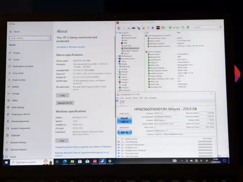Open See details in Windows Security link

point(70,47)
